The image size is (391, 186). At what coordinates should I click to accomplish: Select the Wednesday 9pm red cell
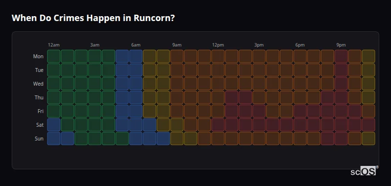point(341,84)
